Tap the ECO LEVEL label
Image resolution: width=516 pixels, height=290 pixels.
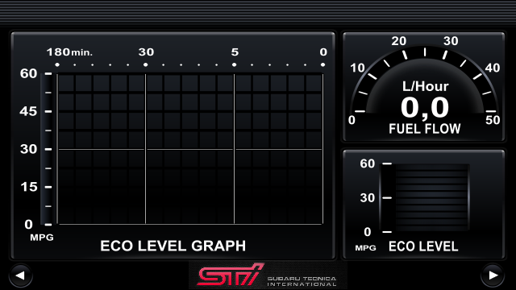423,246
